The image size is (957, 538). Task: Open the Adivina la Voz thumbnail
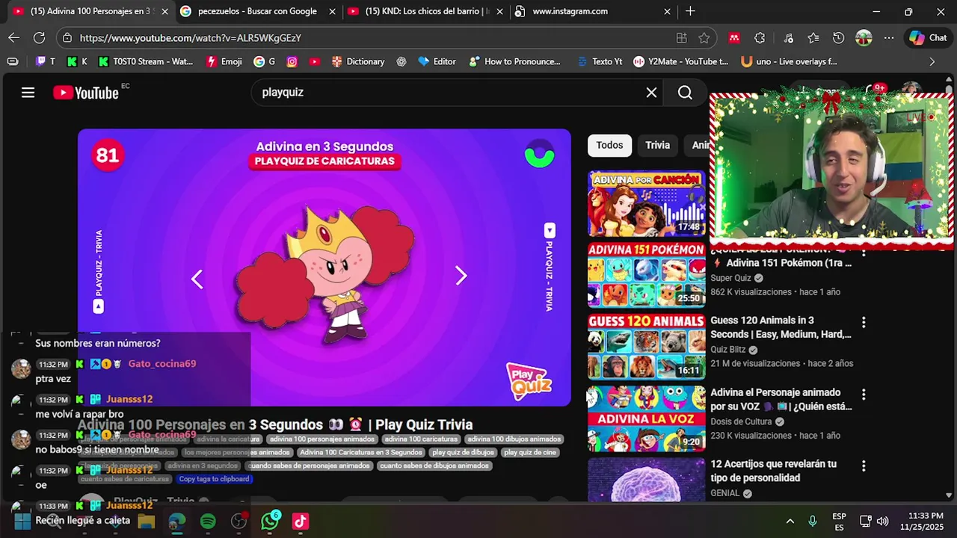646,418
